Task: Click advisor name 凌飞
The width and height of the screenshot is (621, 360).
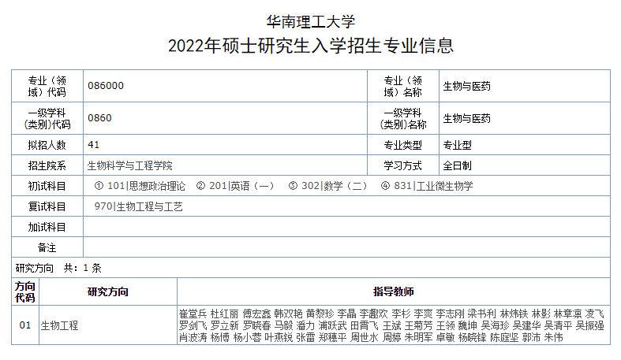Action: click(x=595, y=314)
